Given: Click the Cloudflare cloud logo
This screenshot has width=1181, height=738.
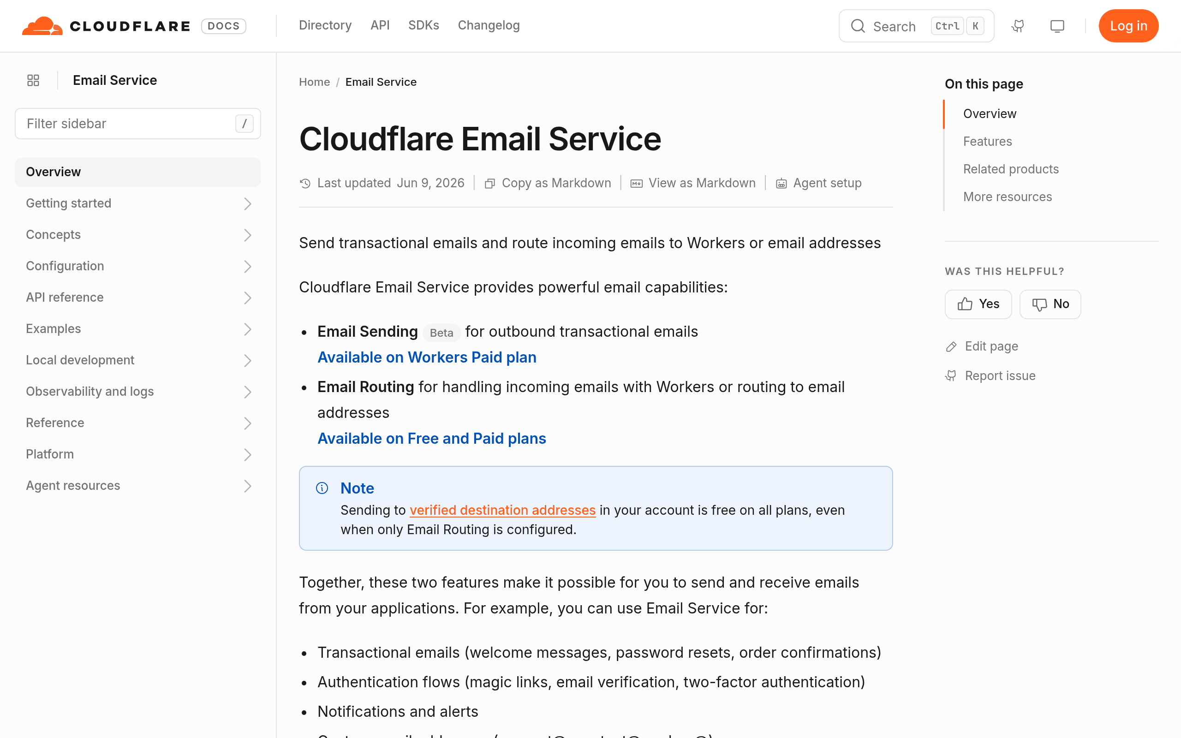Looking at the screenshot, I should coord(42,26).
